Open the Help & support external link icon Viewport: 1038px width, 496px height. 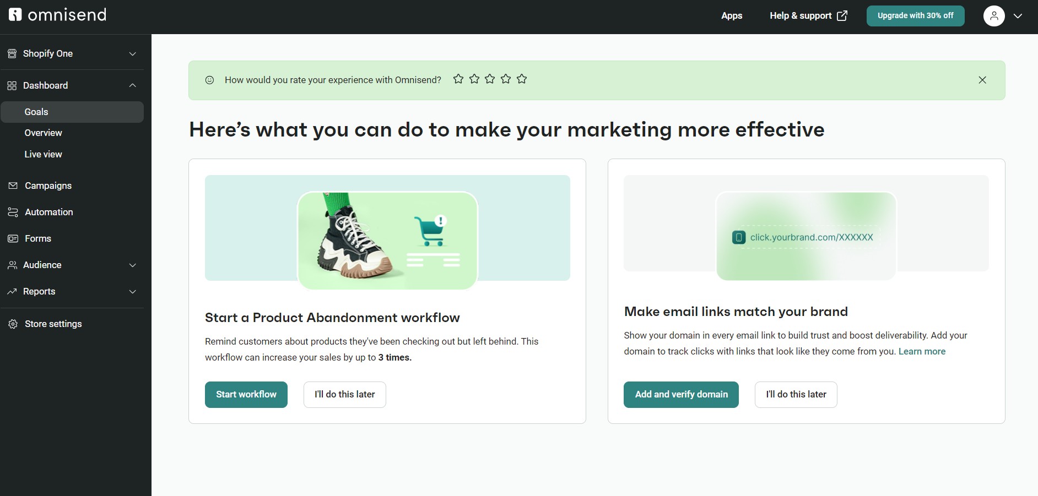(842, 15)
